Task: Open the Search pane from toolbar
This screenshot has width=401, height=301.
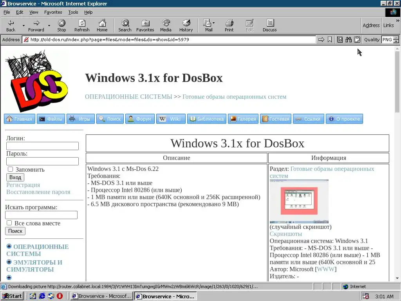Action: [x=125, y=25]
